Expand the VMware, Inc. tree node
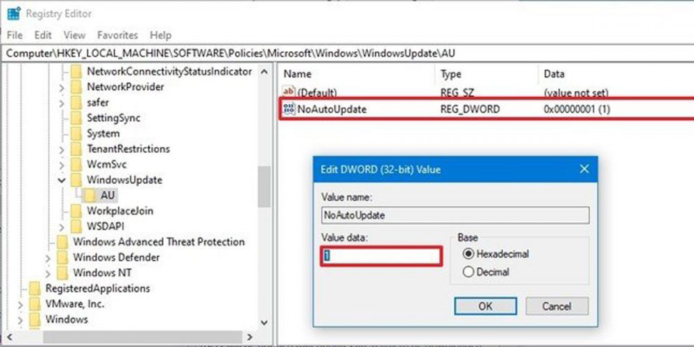The image size is (694, 347). [x=20, y=304]
